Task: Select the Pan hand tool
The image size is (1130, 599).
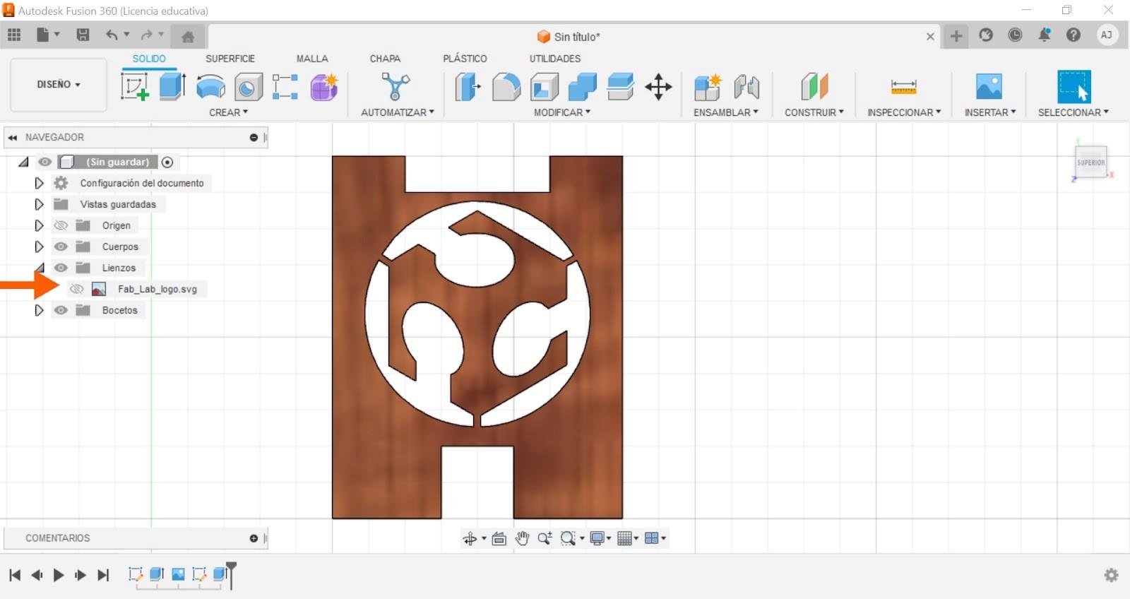Action: click(x=522, y=538)
